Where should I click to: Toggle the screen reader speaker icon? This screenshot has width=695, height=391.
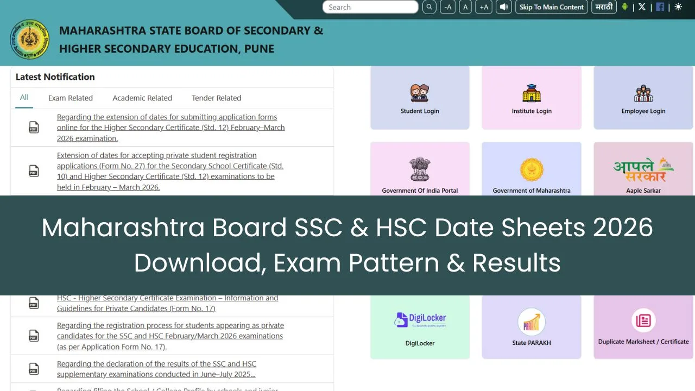[504, 7]
